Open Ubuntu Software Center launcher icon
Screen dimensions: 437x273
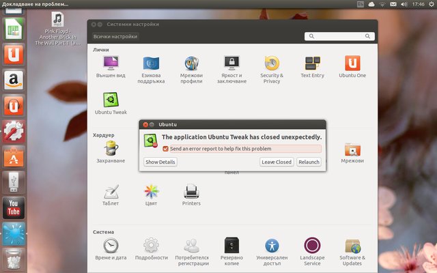pos(14,157)
